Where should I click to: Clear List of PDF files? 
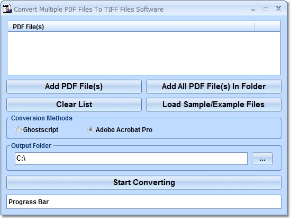[x=74, y=104]
